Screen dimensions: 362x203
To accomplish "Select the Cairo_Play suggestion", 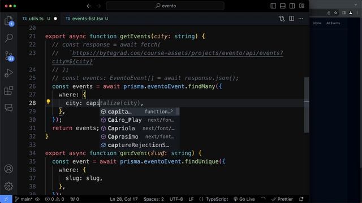I will (140, 120).
